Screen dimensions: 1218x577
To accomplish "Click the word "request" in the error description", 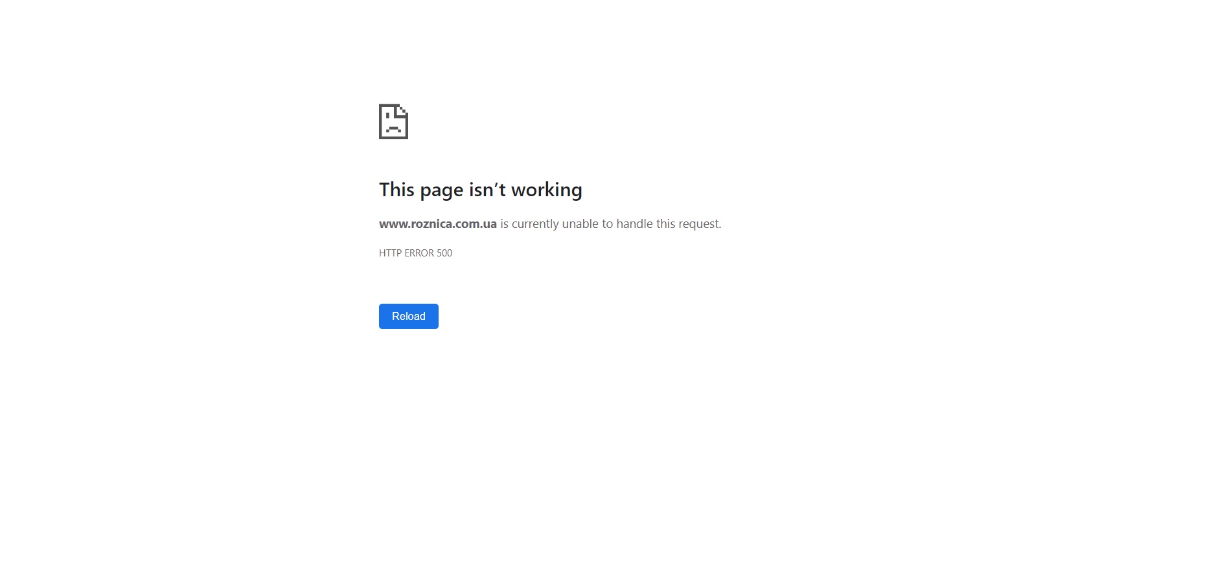I will pos(698,224).
